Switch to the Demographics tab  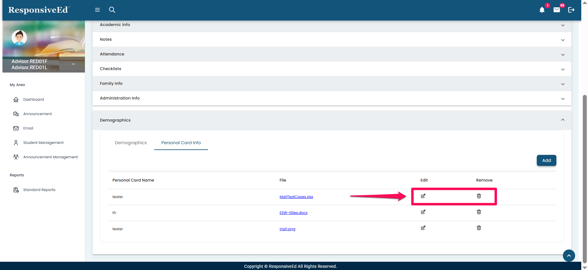coord(131,143)
